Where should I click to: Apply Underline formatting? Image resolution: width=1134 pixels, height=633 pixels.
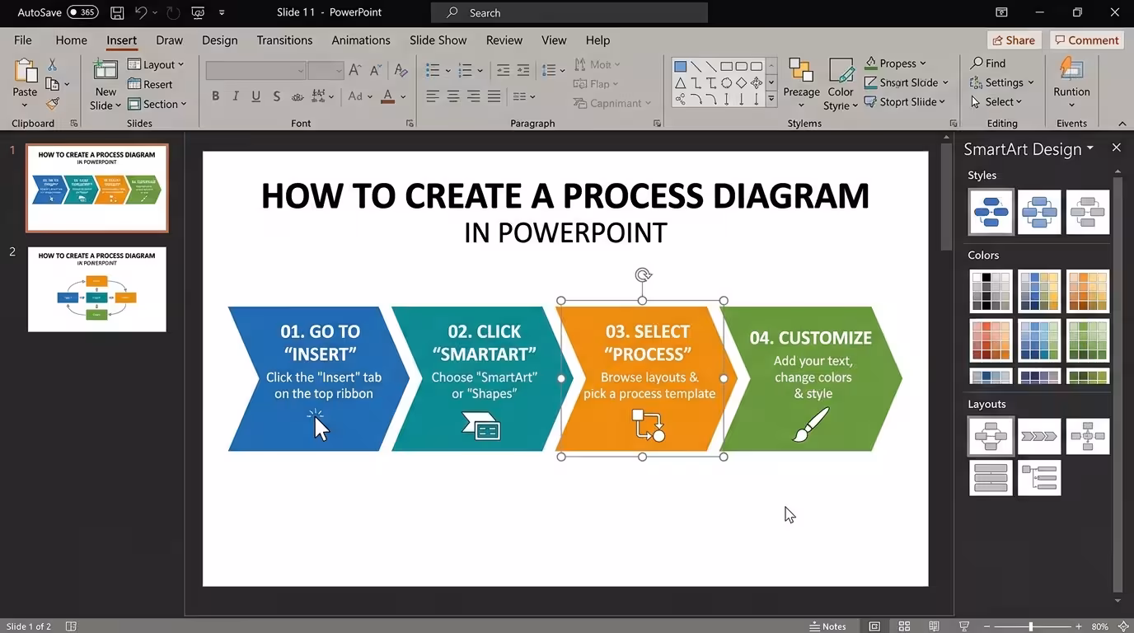(x=255, y=96)
